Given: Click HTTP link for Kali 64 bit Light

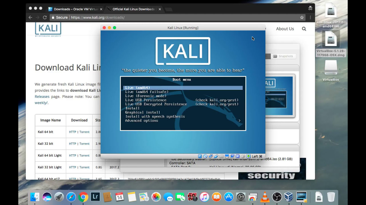Looking at the screenshot, I should click(73, 155).
